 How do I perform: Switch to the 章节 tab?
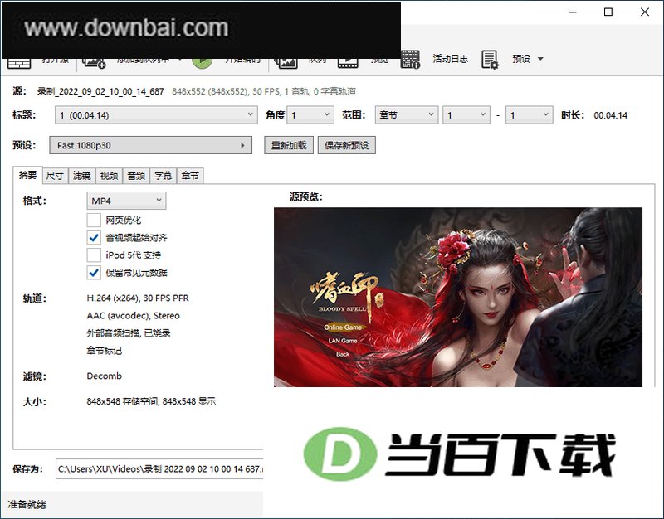190,176
